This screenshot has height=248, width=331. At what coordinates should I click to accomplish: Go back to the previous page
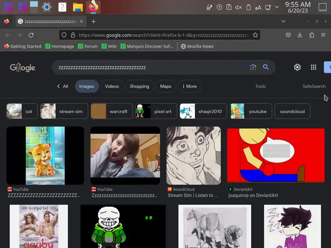click(8, 35)
